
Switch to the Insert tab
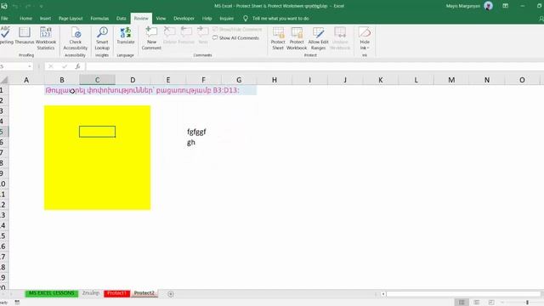(x=45, y=19)
